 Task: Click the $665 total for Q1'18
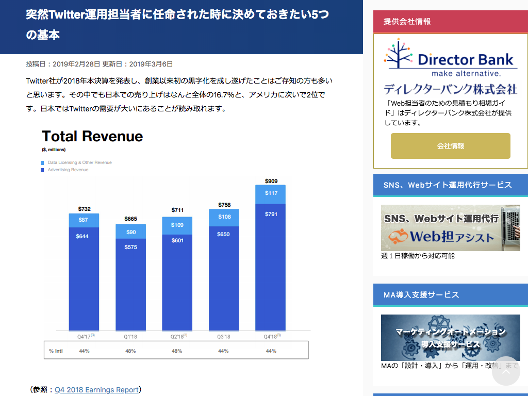130,219
